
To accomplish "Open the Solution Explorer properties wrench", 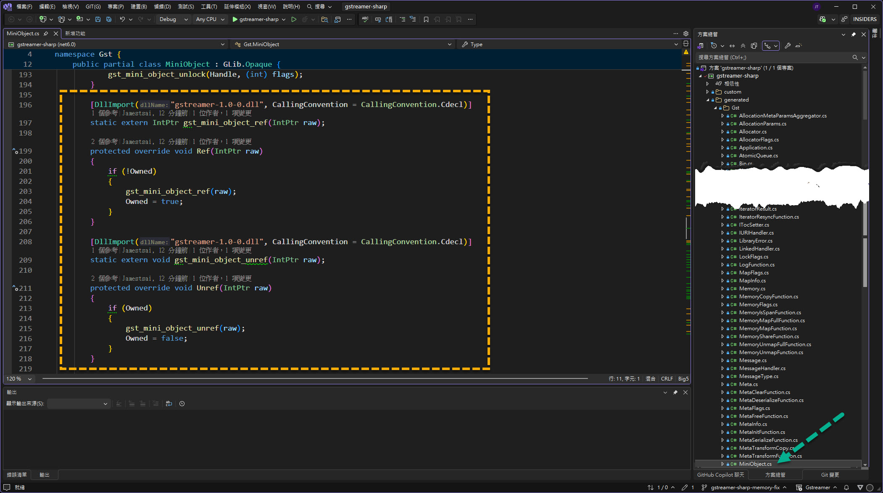I will [788, 46].
